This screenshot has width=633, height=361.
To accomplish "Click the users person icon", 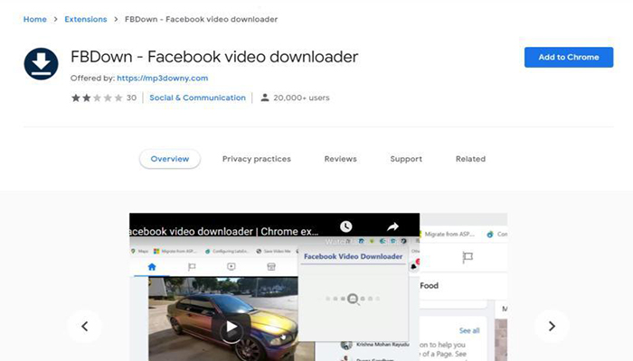I will click(265, 97).
